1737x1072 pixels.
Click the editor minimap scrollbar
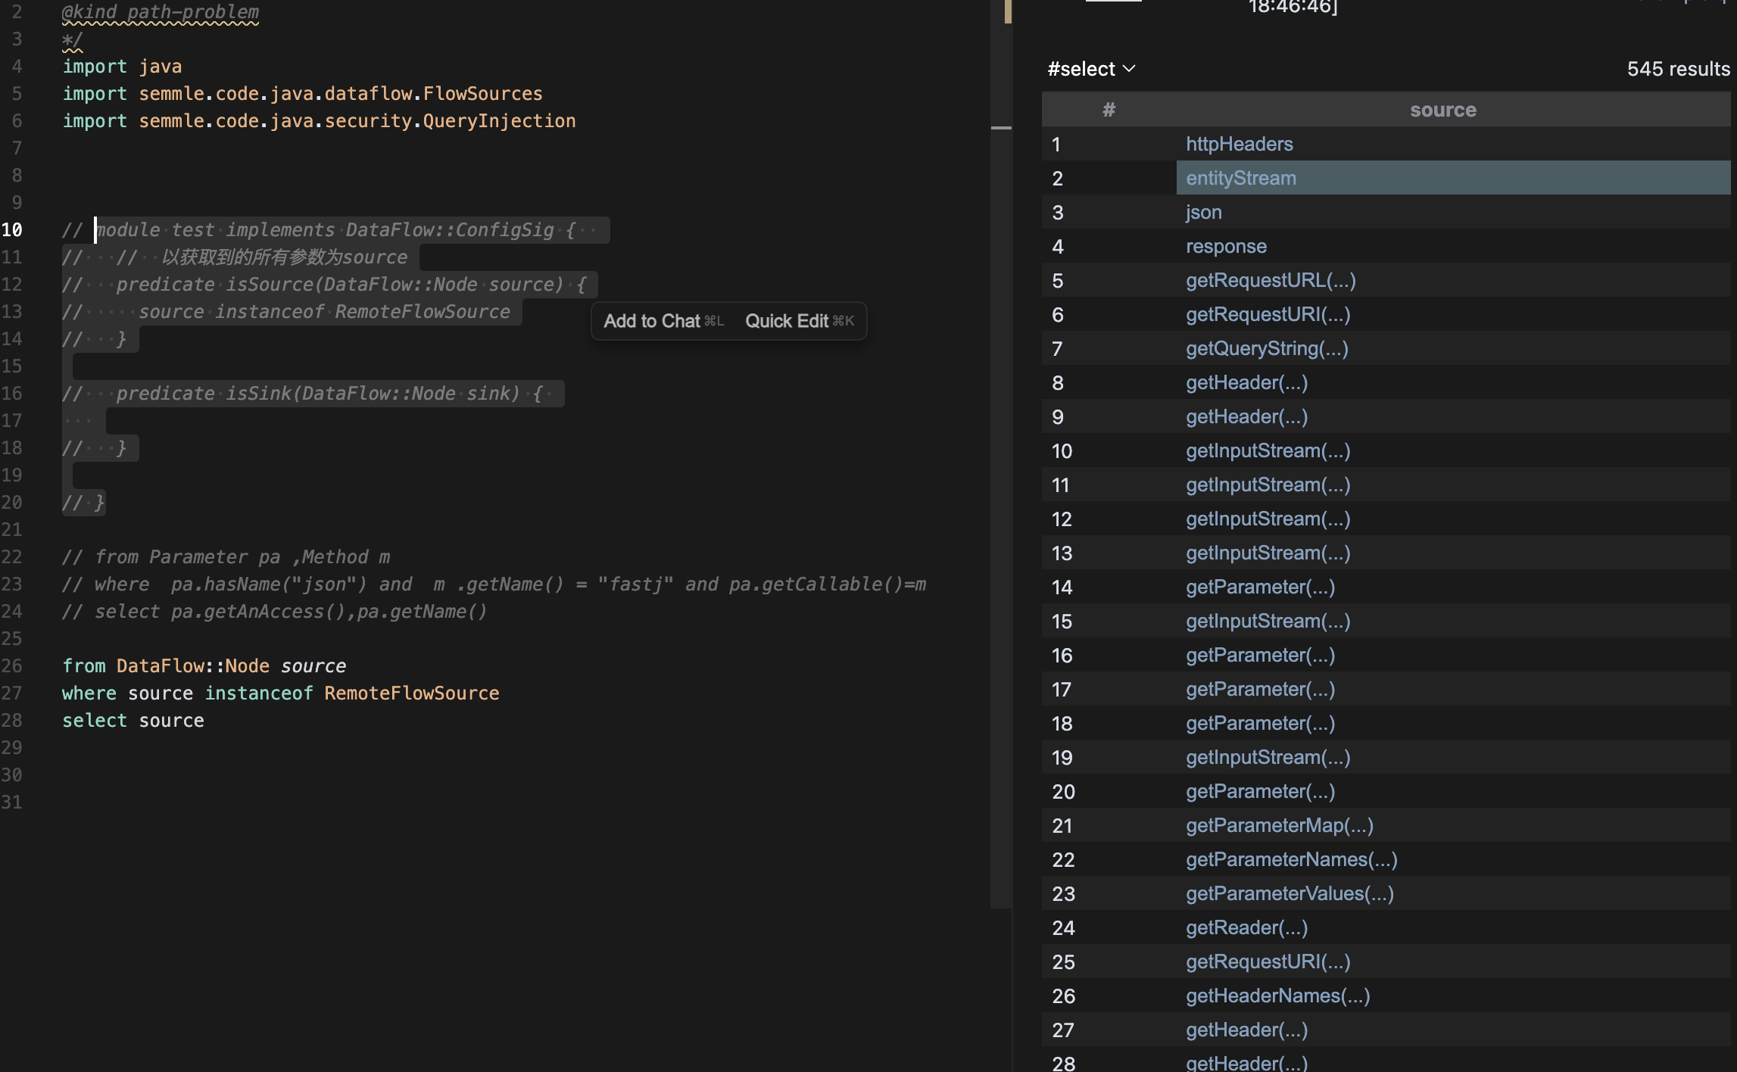(x=1001, y=454)
